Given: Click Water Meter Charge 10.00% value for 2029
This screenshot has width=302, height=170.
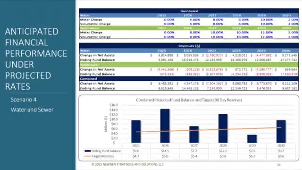Looking at the screenshot, I should 267,20.
